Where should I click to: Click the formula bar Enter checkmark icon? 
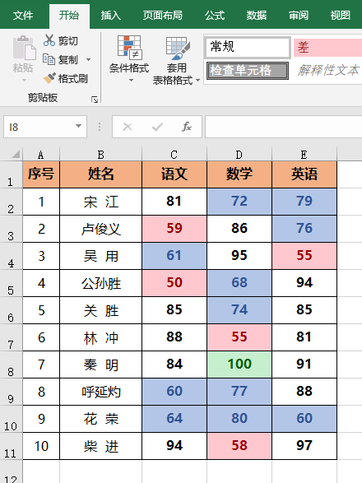coord(157,127)
